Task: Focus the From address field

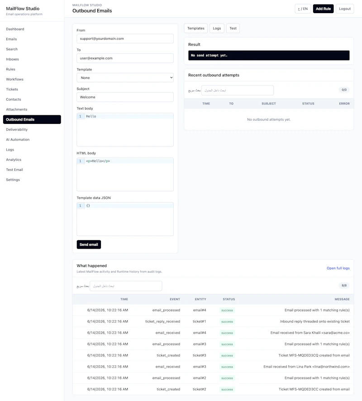Action: pos(125,38)
